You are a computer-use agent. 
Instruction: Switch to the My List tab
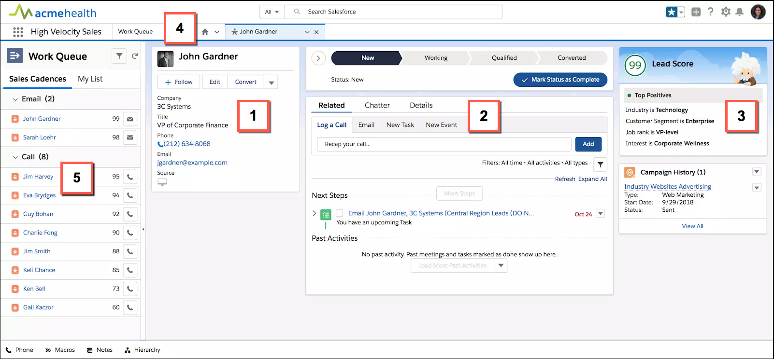(90, 79)
